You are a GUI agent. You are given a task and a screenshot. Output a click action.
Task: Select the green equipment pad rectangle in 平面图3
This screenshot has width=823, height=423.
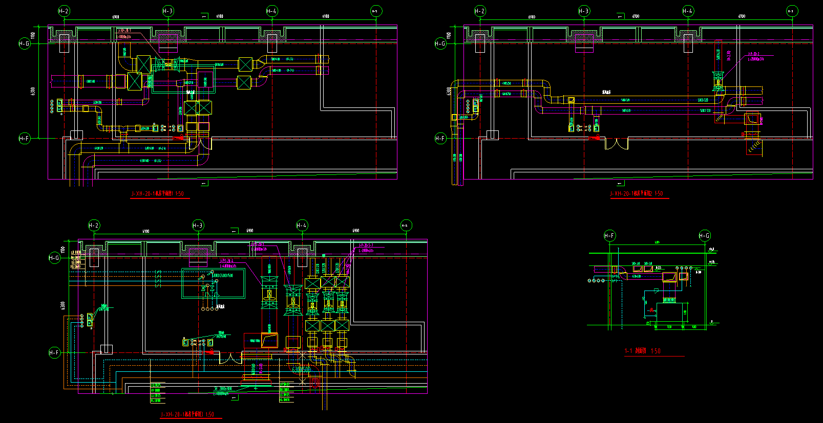[x=213, y=283]
